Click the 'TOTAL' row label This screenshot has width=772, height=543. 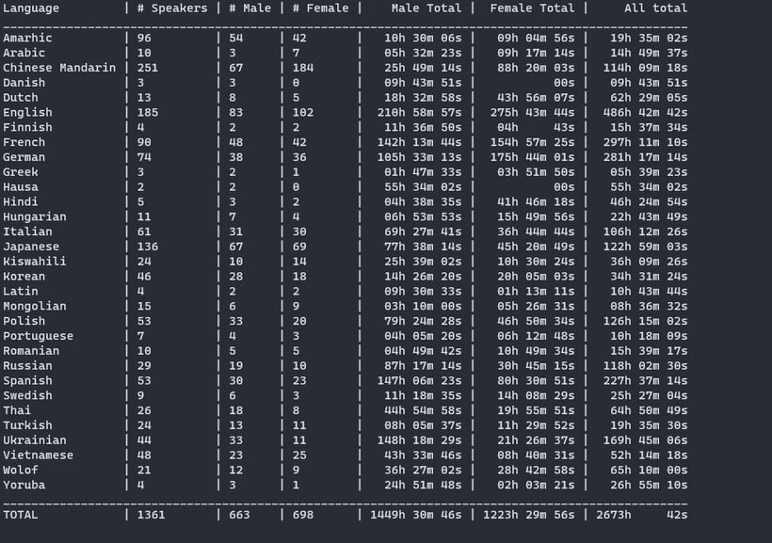tap(21, 515)
